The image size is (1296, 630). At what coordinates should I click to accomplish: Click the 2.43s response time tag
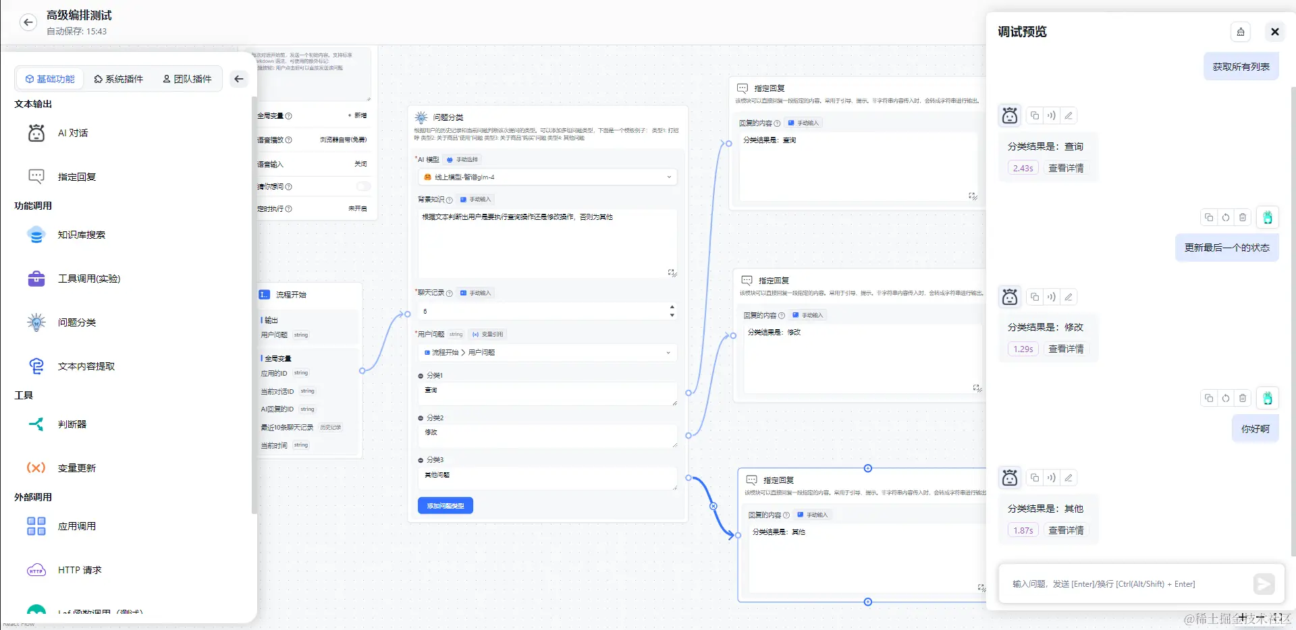[1023, 168]
